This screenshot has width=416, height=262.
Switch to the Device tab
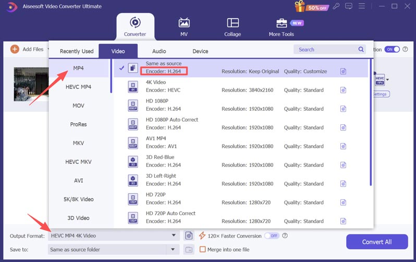point(200,51)
